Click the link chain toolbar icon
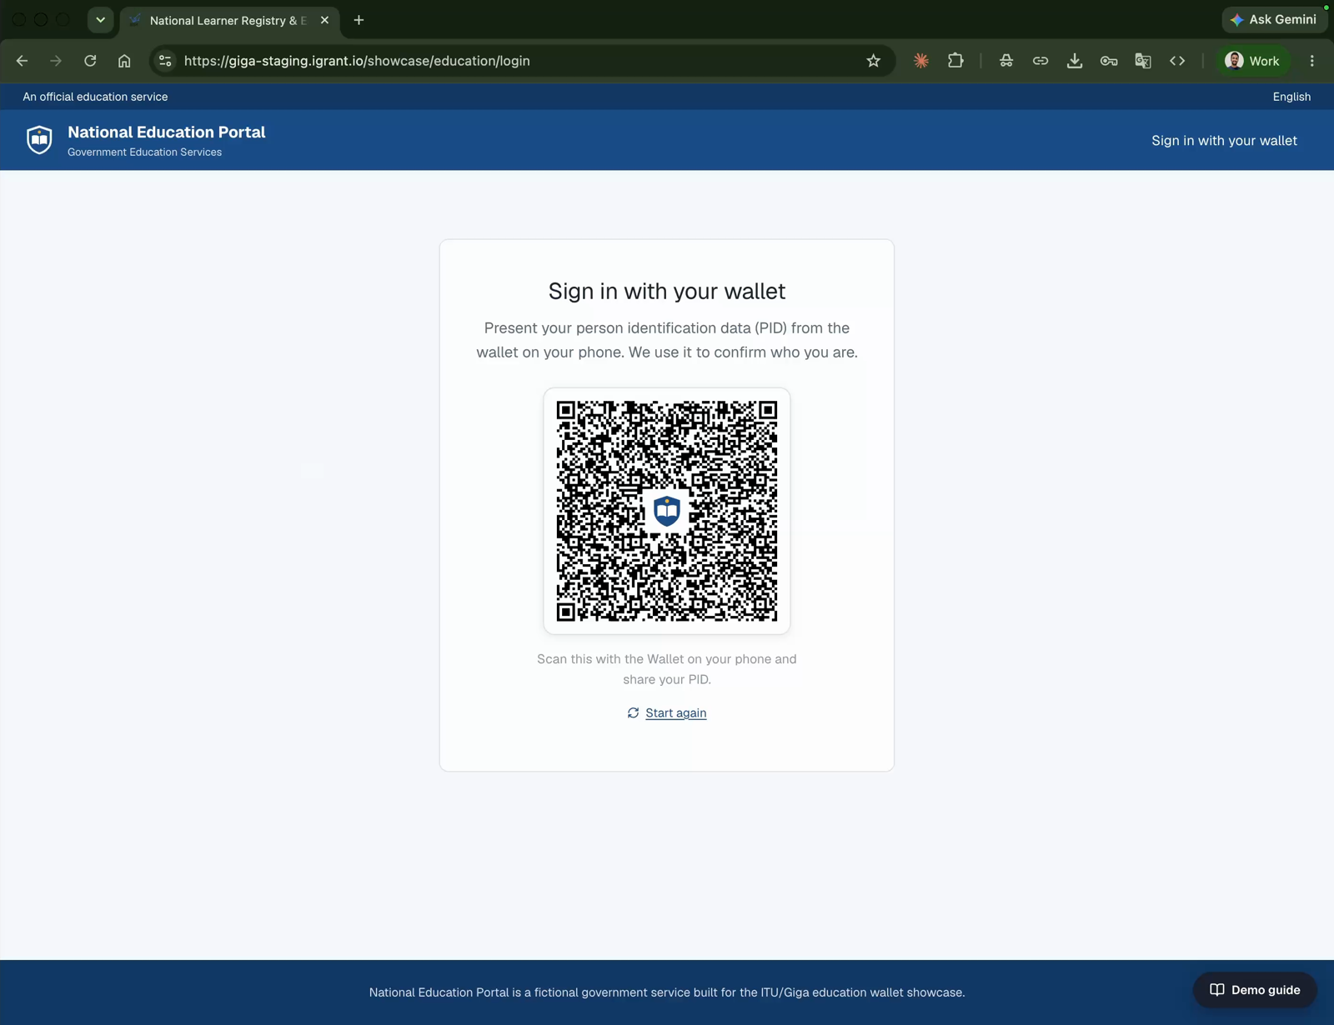Image resolution: width=1334 pixels, height=1025 pixels. click(1041, 61)
